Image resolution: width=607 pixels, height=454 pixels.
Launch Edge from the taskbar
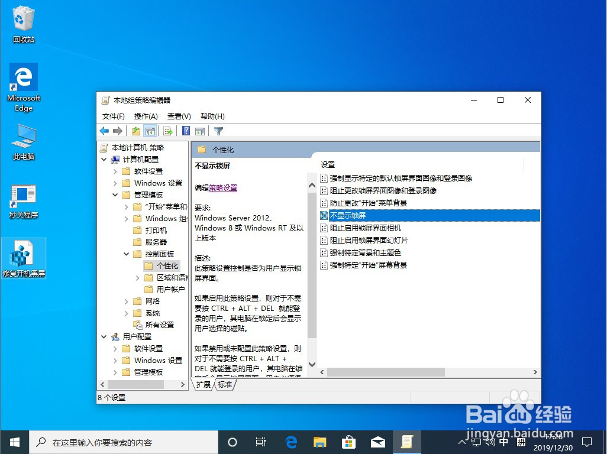[x=290, y=442]
